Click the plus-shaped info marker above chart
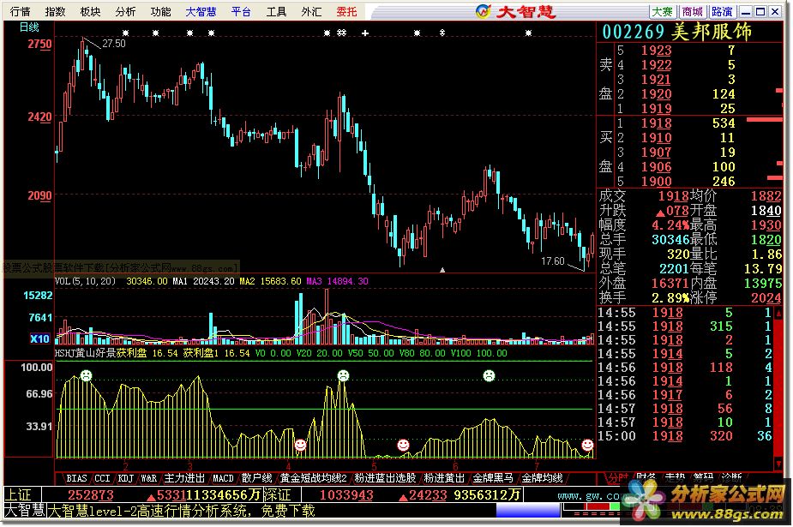This screenshot has height=527, width=793. [x=365, y=33]
